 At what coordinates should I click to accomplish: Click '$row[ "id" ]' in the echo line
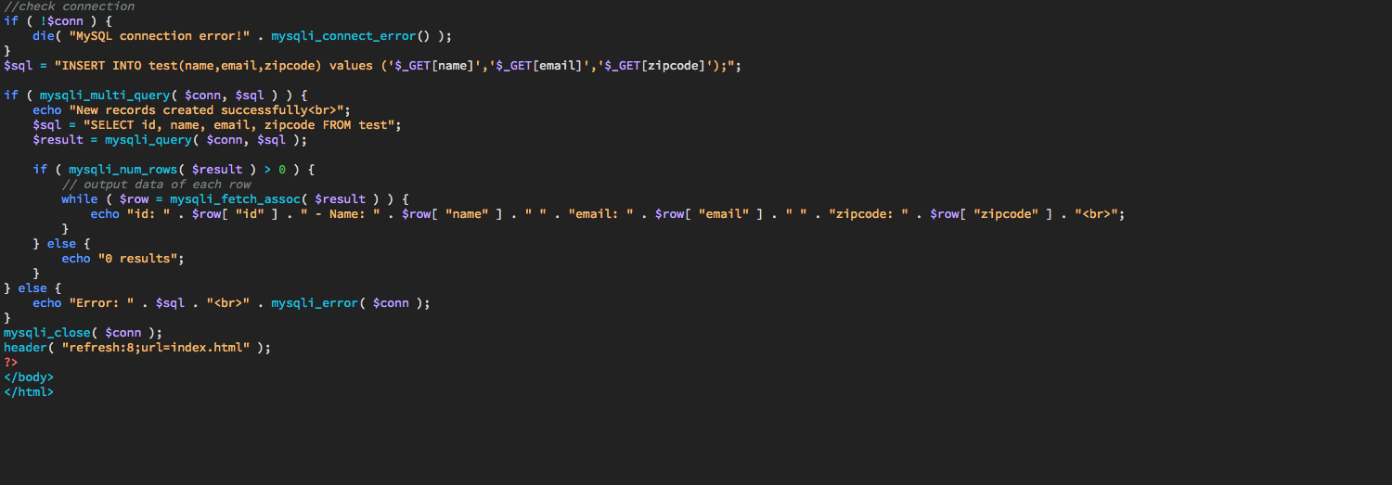235,214
